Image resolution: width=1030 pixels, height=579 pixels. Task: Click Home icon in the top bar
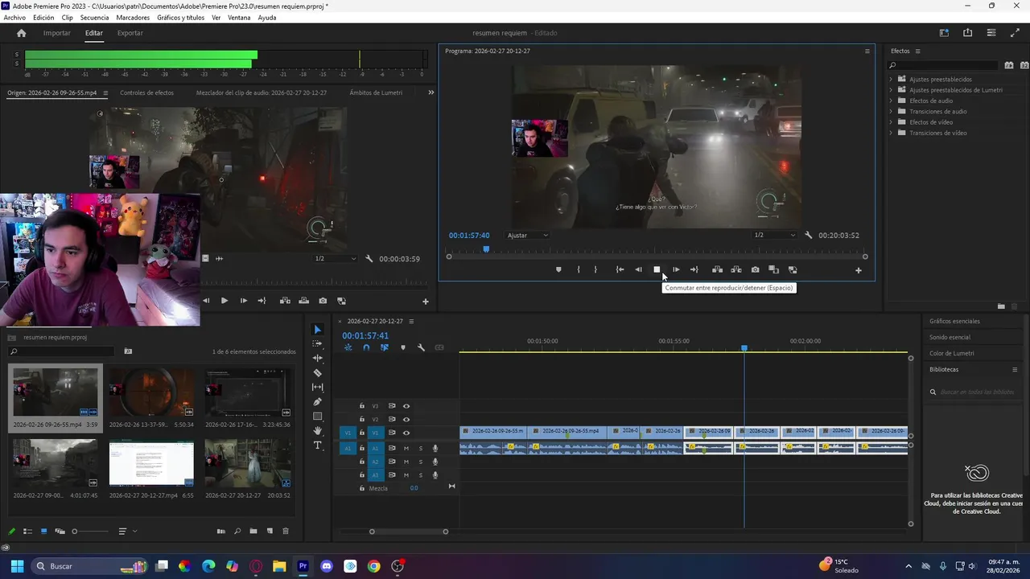point(22,33)
